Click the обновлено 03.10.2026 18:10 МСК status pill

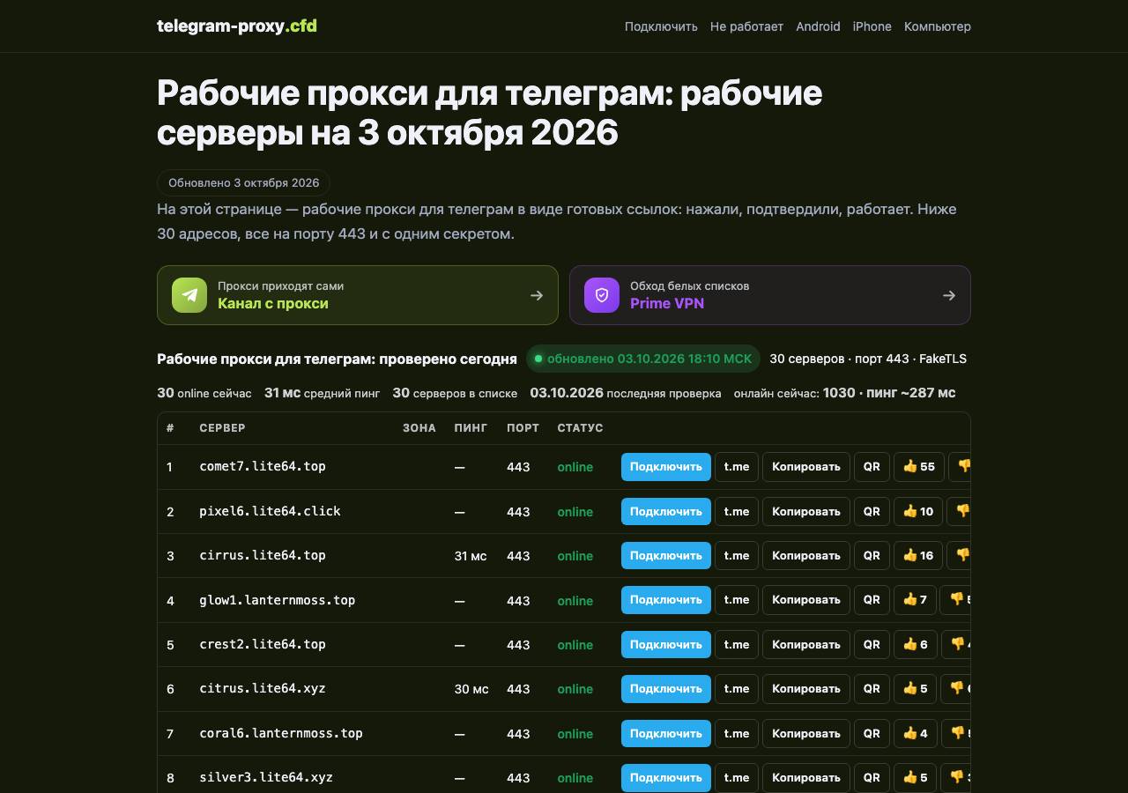[643, 359]
